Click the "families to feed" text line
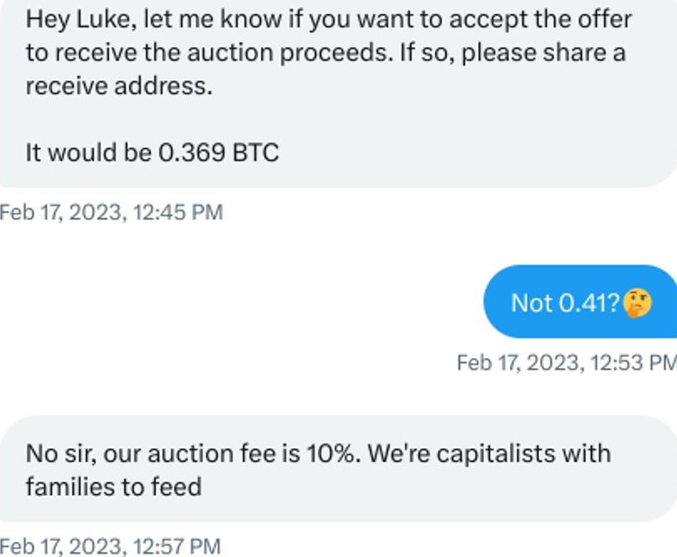Viewport: 677px width, 557px height. point(113,487)
